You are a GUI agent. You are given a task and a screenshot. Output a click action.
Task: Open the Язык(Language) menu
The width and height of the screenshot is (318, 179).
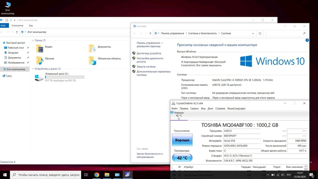(236, 108)
